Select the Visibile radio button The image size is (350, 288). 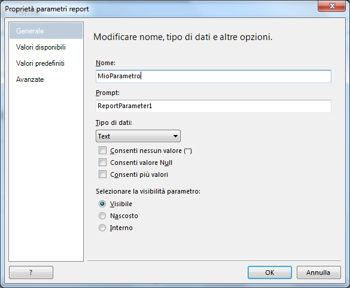coord(102,204)
